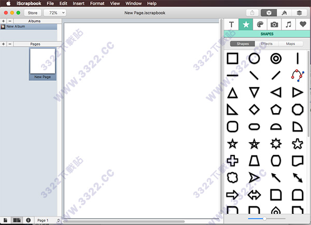Screen dimensions: 311x225
Task: Select the New Album row
Action: [29, 26]
